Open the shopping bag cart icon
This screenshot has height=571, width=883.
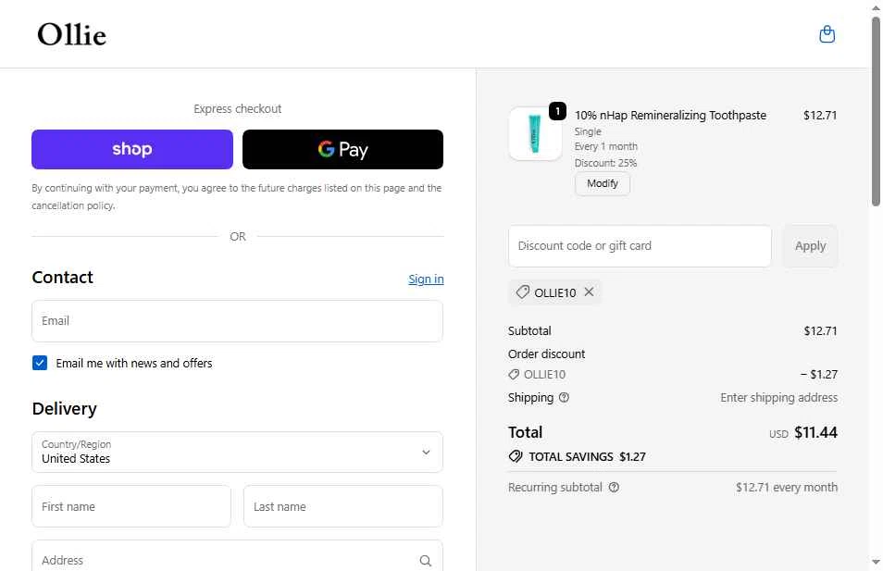coord(827,34)
